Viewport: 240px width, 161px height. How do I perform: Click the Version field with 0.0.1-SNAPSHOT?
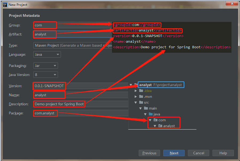pos(81,86)
